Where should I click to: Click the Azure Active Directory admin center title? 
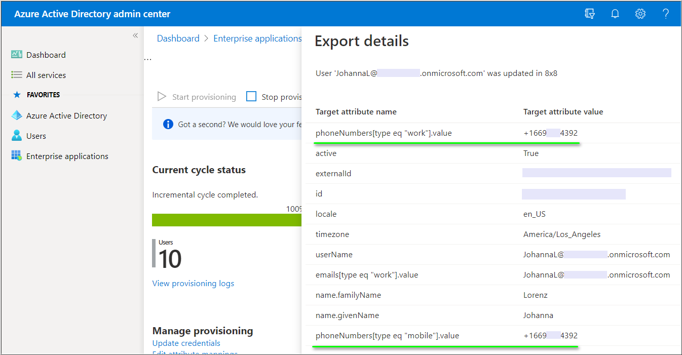pyautogui.click(x=92, y=14)
